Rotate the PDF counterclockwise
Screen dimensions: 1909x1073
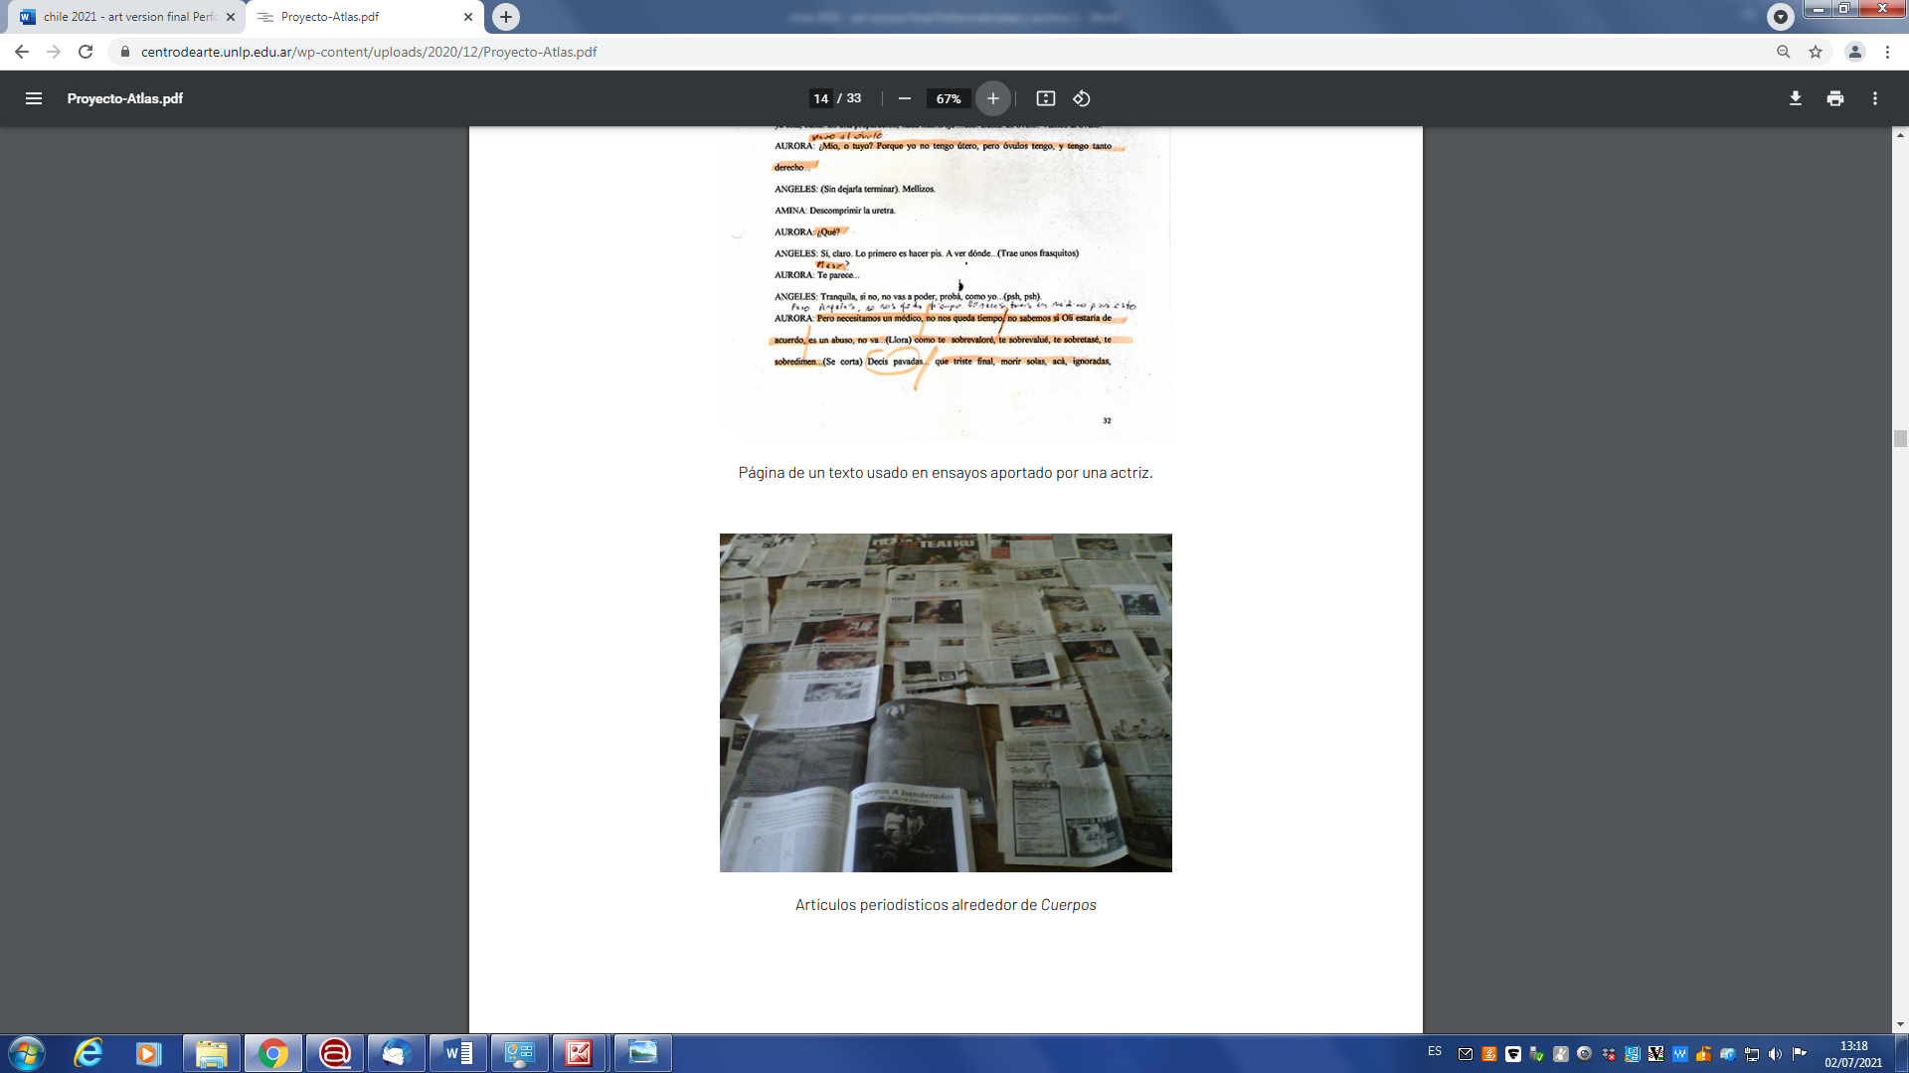click(x=1082, y=98)
